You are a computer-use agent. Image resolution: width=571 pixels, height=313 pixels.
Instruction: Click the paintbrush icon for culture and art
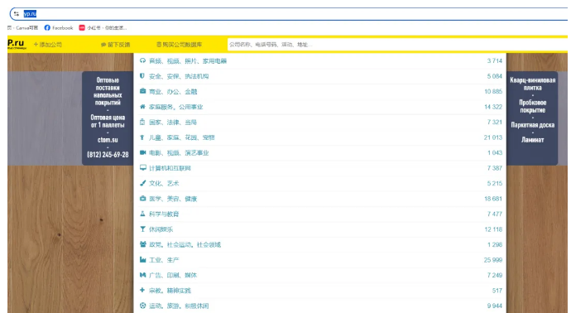[142, 183]
